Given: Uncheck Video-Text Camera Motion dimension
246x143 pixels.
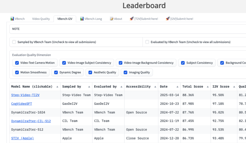Looking at the screenshot, I should pyautogui.click(x=17, y=63).
